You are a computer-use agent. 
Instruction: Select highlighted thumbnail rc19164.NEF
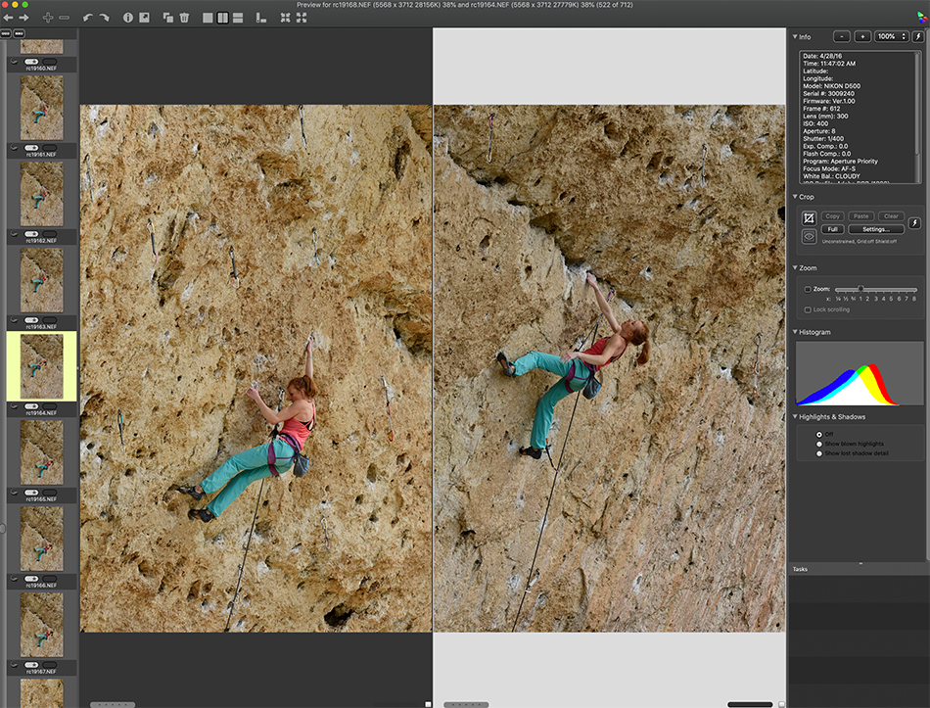point(41,366)
